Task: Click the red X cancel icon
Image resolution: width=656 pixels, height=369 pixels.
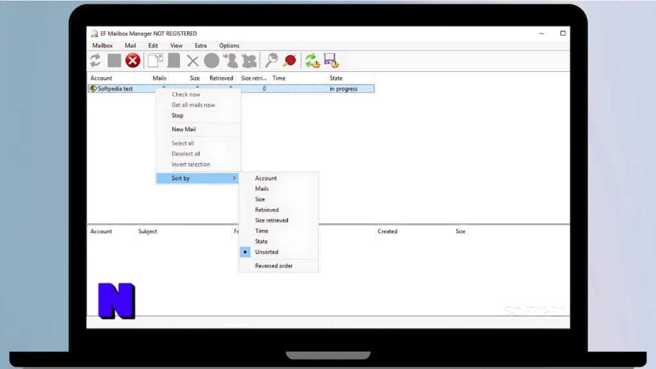Action: [133, 61]
